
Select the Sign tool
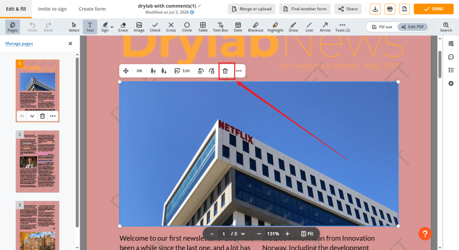pyautogui.click(x=105, y=26)
